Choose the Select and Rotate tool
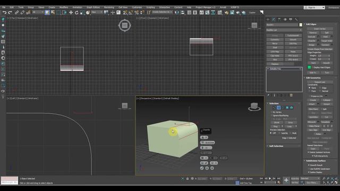 [x=76, y=13]
